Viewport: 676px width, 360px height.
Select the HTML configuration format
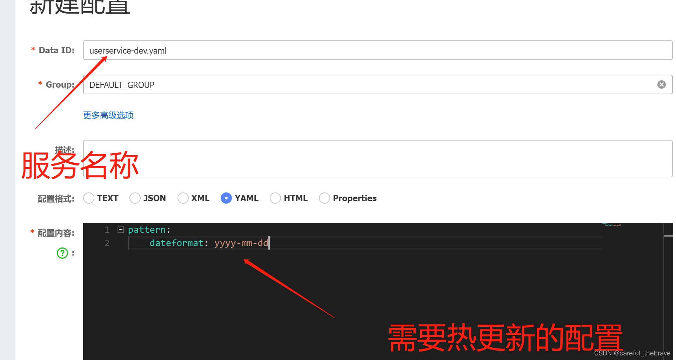pos(275,198)
